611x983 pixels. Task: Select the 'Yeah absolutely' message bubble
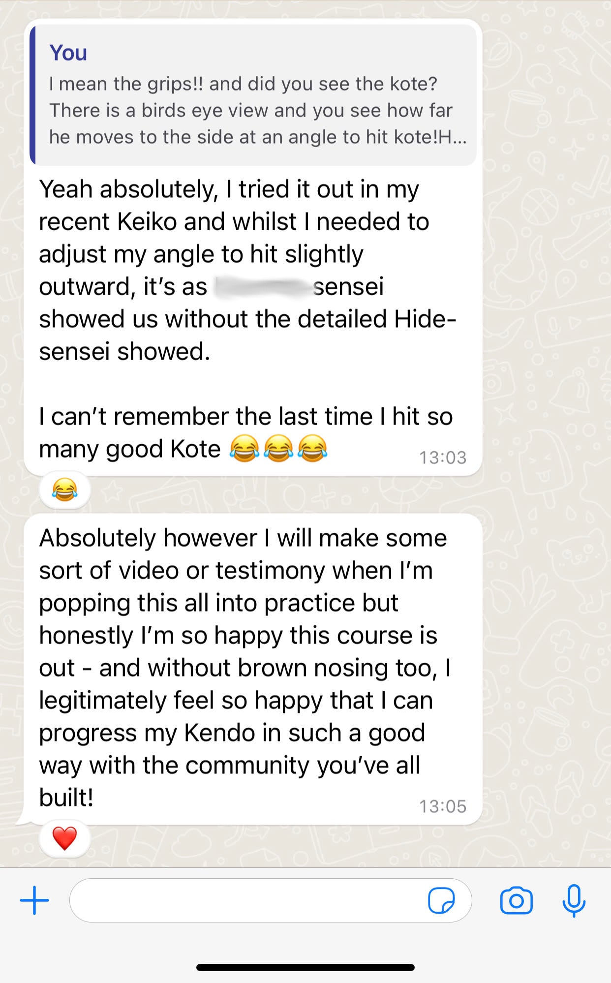253,247
